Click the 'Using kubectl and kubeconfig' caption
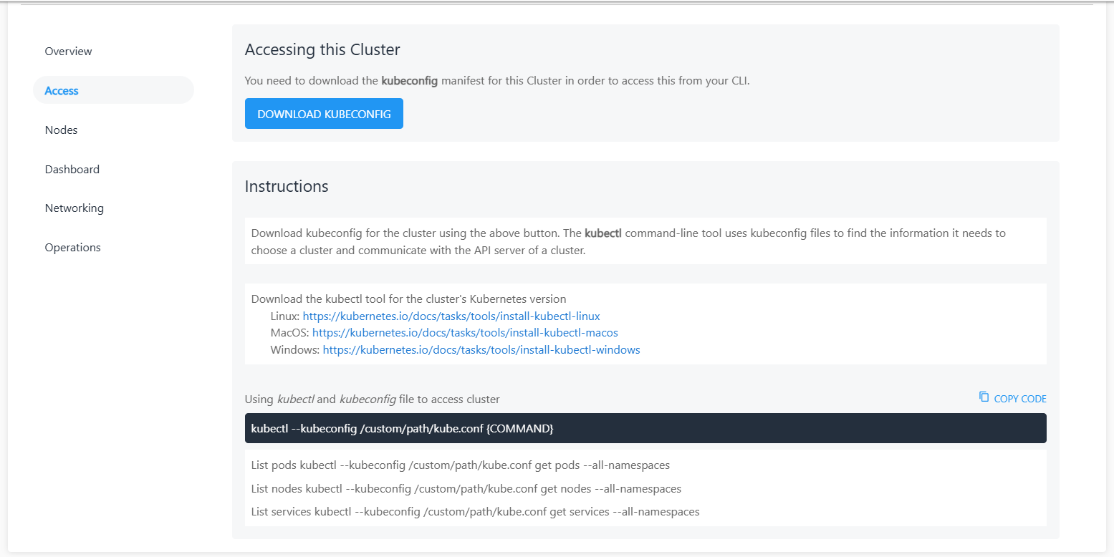 [x=372, y=399]
